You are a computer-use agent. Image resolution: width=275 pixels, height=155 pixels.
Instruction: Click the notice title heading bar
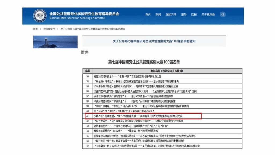coord(154,41)
